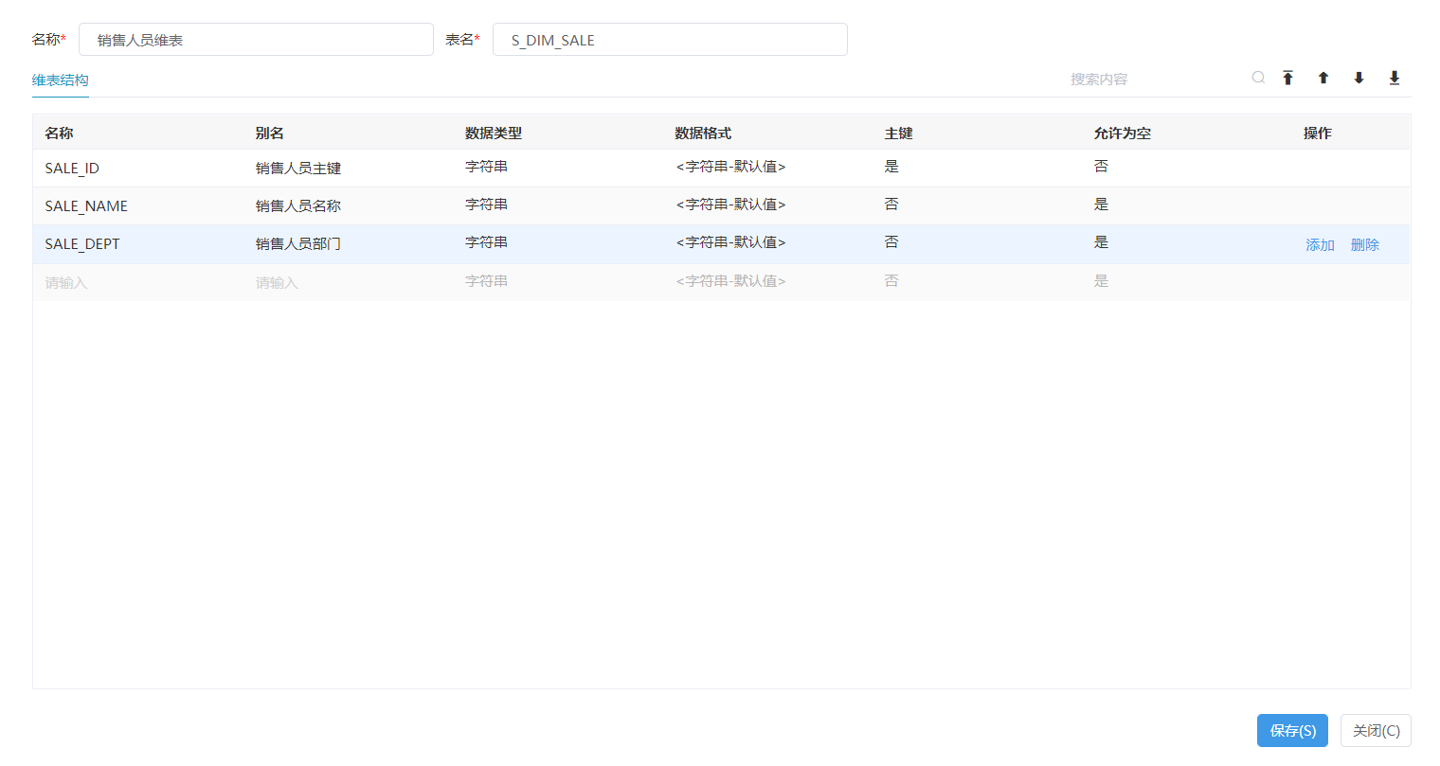
Task: Click the 名称 column header
Action: point(59,134)
